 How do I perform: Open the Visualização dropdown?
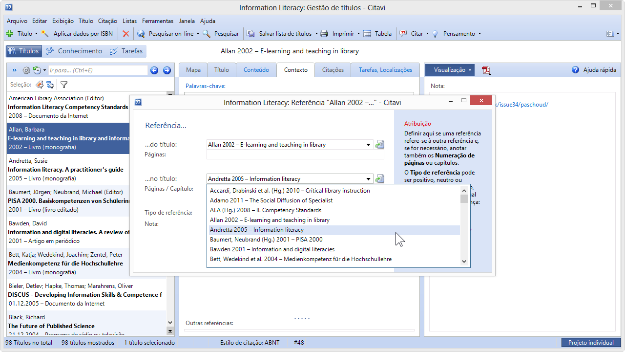[450, 70]
